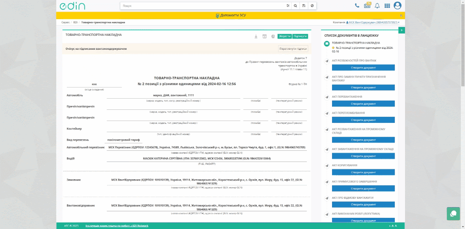This screenshot has height=229, width=465.
Task: Create document for Акт перевантаження
Action: tap(363, 104)
